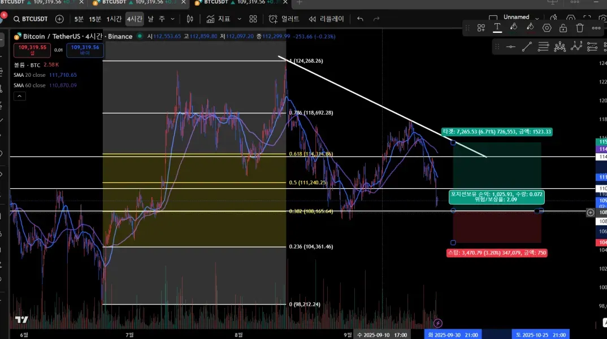This screenshot has width=607, height=339.
Task: Delete the selected drawing with trash icon
Action: 579,28
